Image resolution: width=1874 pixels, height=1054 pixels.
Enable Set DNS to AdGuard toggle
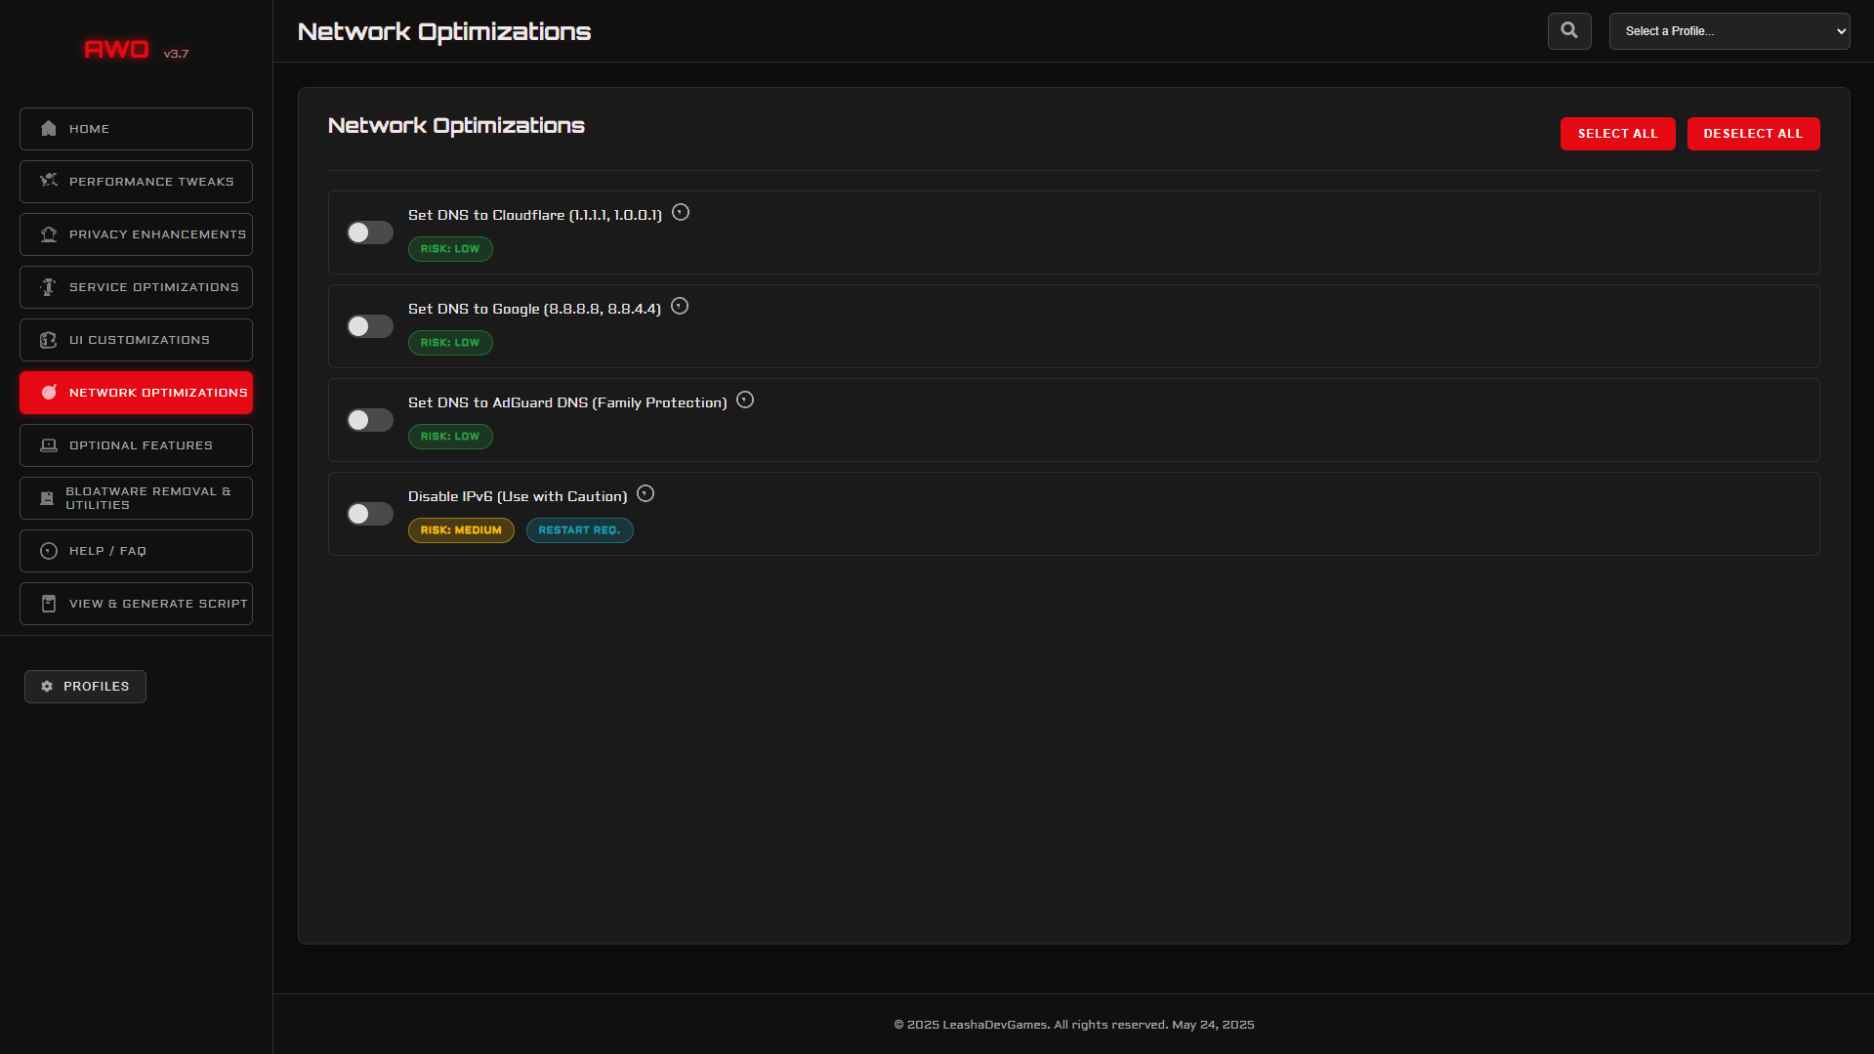click(370, 420)
